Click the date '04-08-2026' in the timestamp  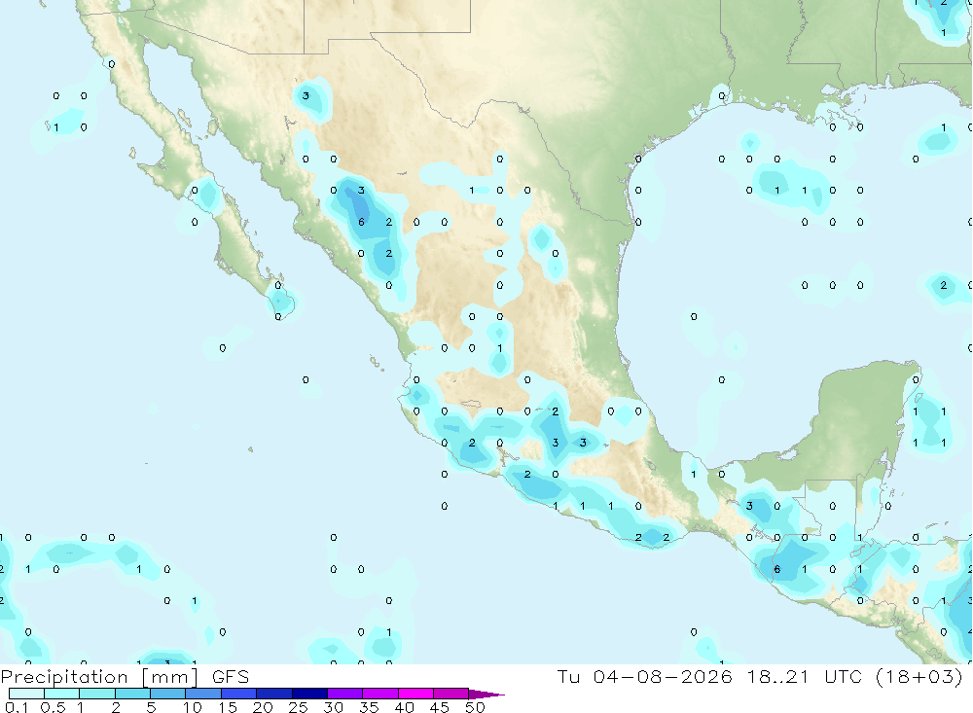point(662,676)
